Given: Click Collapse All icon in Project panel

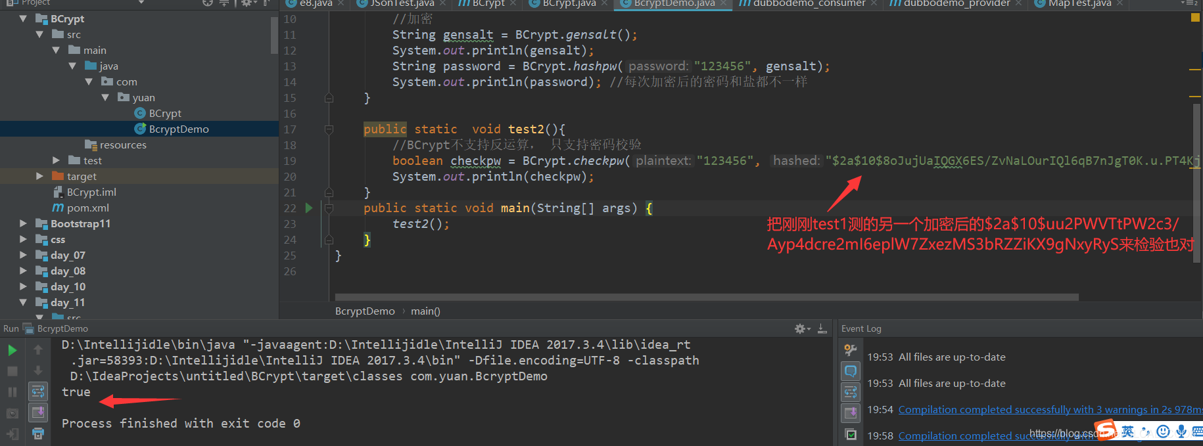Looking at the screenshot, I should (x=224, y=3).
